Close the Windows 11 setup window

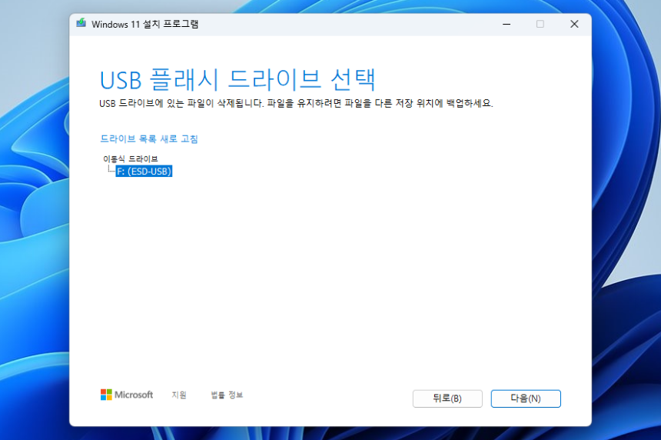pos(574,24)
